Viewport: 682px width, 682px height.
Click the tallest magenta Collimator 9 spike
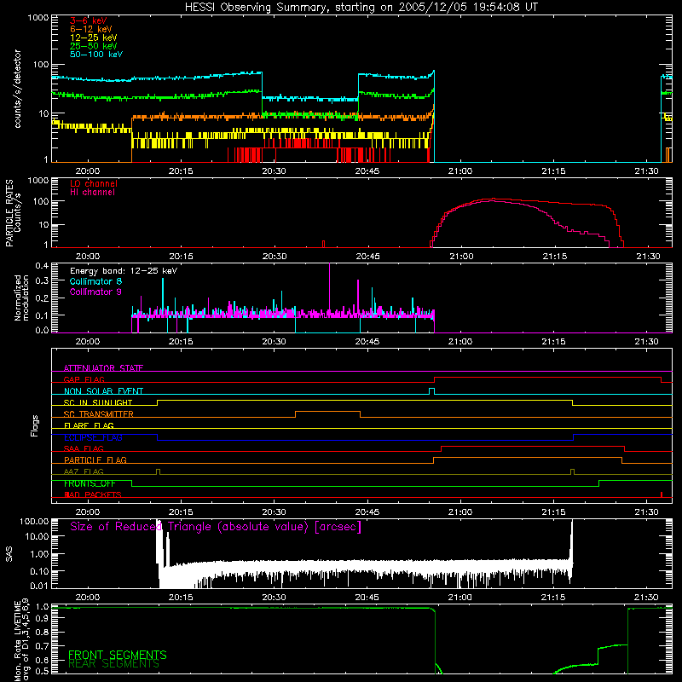pos(329,289)
